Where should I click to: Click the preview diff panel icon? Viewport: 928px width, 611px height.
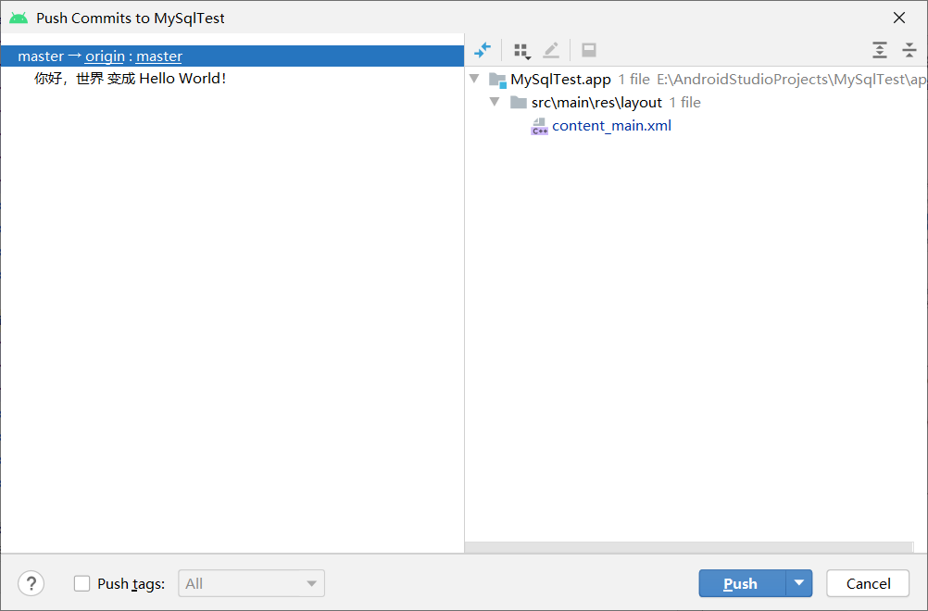(x=588, y=50)
